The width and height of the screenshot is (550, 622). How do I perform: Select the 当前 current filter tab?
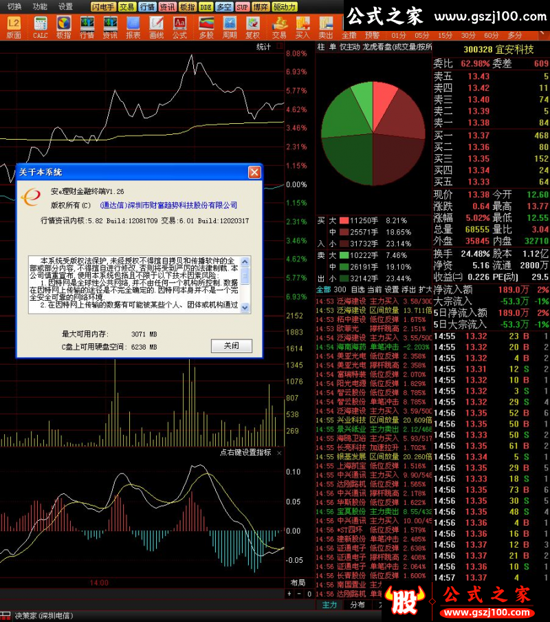pyautogui.click(x=375, y=290)
